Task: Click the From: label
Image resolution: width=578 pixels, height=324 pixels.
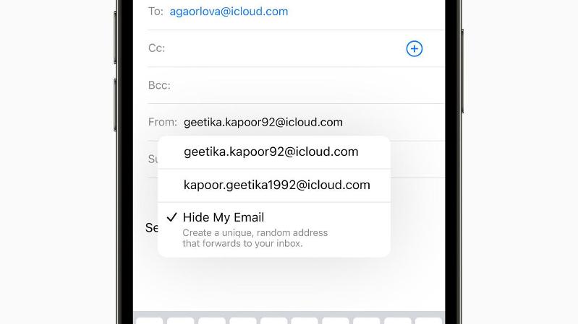Action: pyautogui.click(x=162, y=122)
